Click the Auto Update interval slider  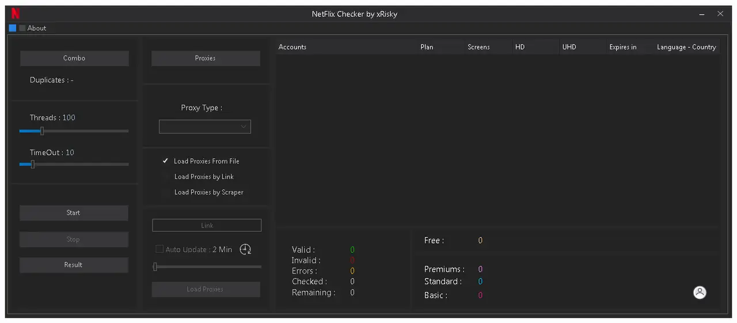[207, 267]
